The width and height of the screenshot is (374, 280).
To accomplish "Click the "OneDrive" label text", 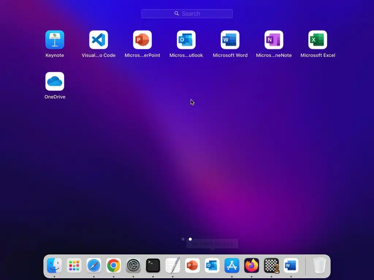I will 55,97.
